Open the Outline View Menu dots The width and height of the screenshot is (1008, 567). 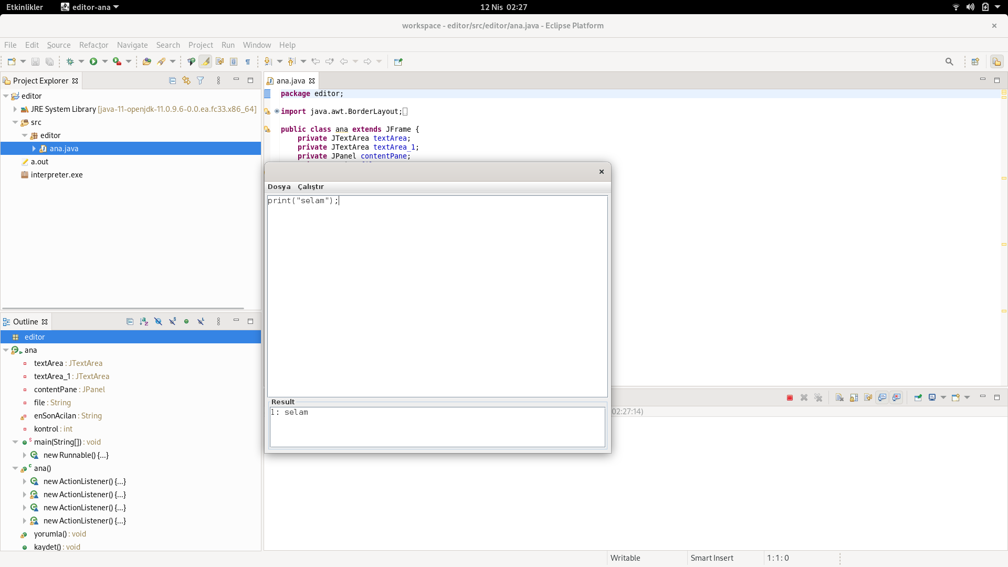(x=218, y=321)
